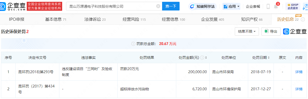
Task: Switch to 企业发展 tab
Action: 212,19
